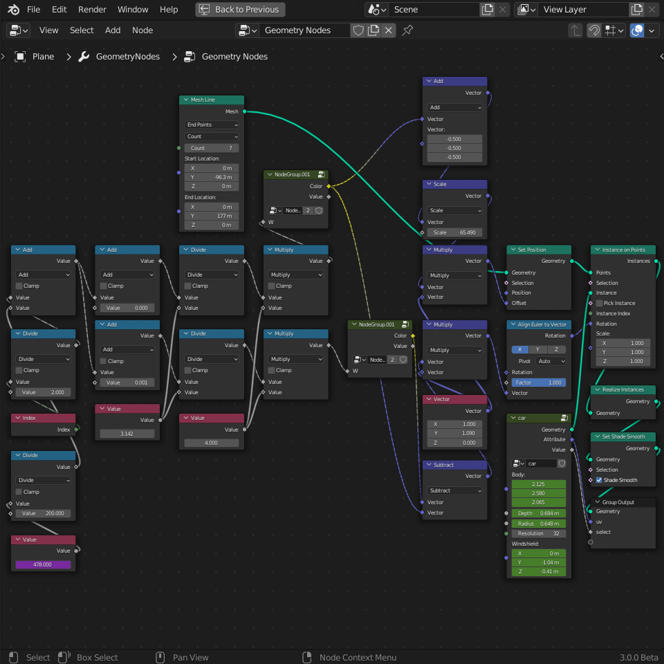Open the End Points mode dropdown in Mesh Line
Viewport: 664px width, 664px height.
tap(211, 124)
